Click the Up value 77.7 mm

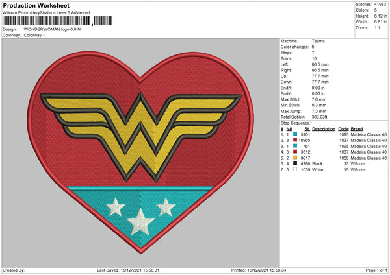pos(320,76)
